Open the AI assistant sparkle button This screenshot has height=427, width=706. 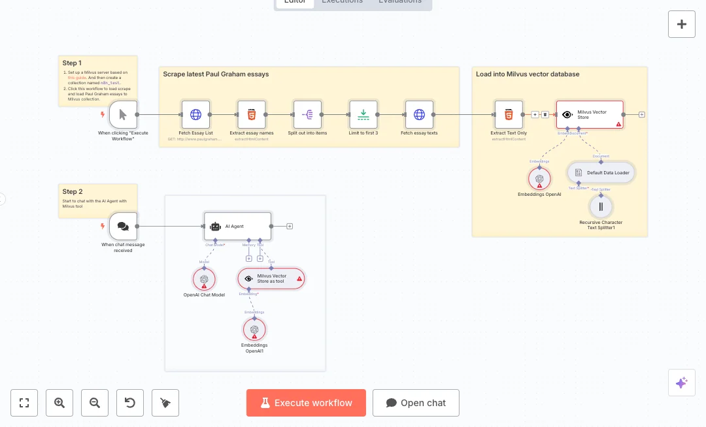681,383
